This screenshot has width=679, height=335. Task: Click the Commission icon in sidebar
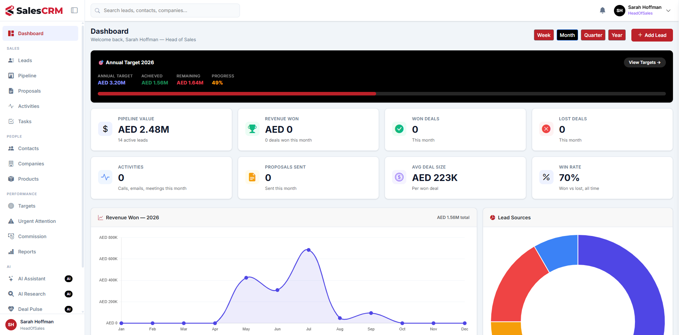tap(11, 236)
